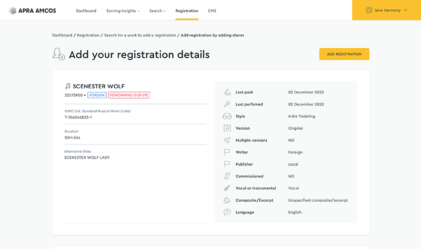Viewport: 421px width, 249px height.
Task: Click the glasses icon next to Style
Action: (227, 116)
